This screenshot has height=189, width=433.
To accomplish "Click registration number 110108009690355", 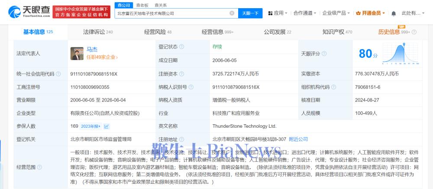I will (90, 87).
